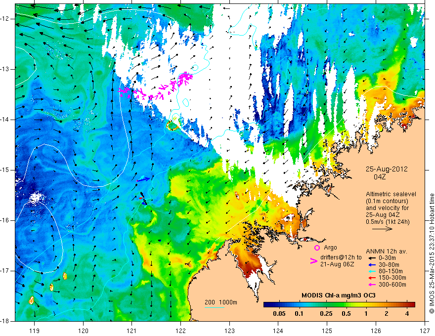Click dark red end of chlorophyll colorbar
The height and width of the screenshot is (336, 435).
pyautogui.click(x=413, y=305)
